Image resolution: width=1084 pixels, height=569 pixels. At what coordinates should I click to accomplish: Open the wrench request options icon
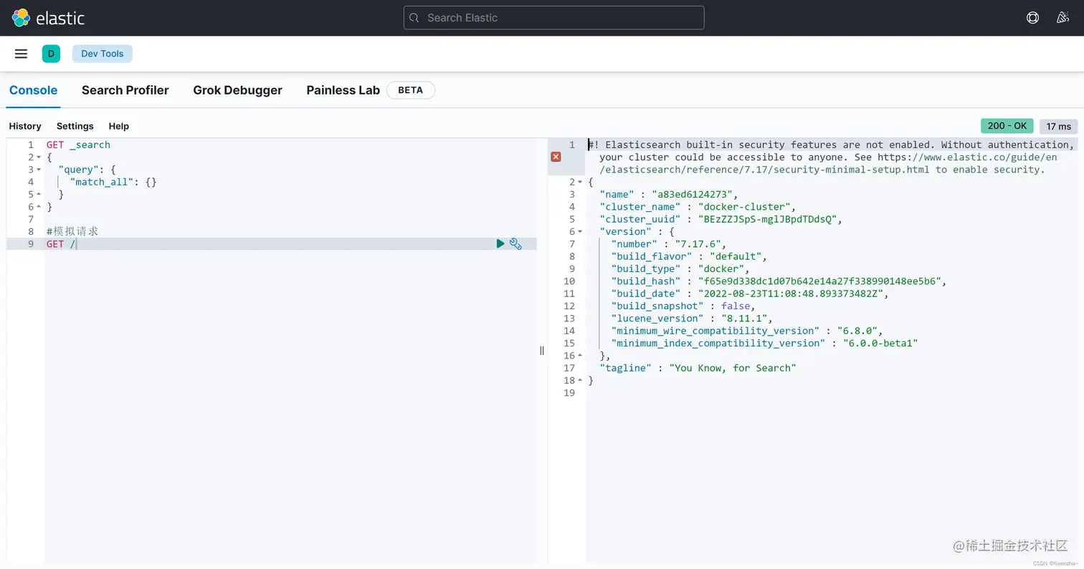click(x=515, y=244)
